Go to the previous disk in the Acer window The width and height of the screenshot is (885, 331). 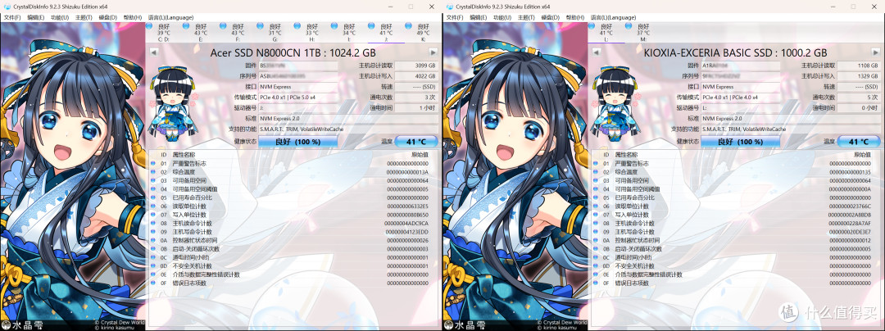click(153, 52)
